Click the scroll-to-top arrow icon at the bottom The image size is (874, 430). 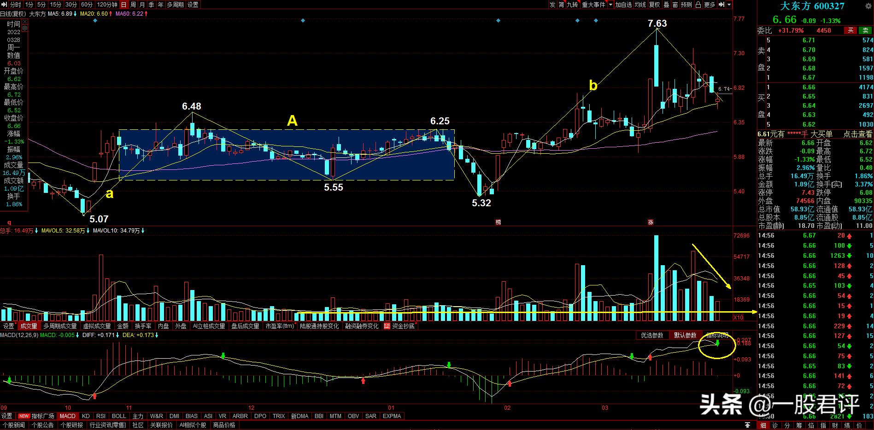pyautogui.click(x=747, y=425)
